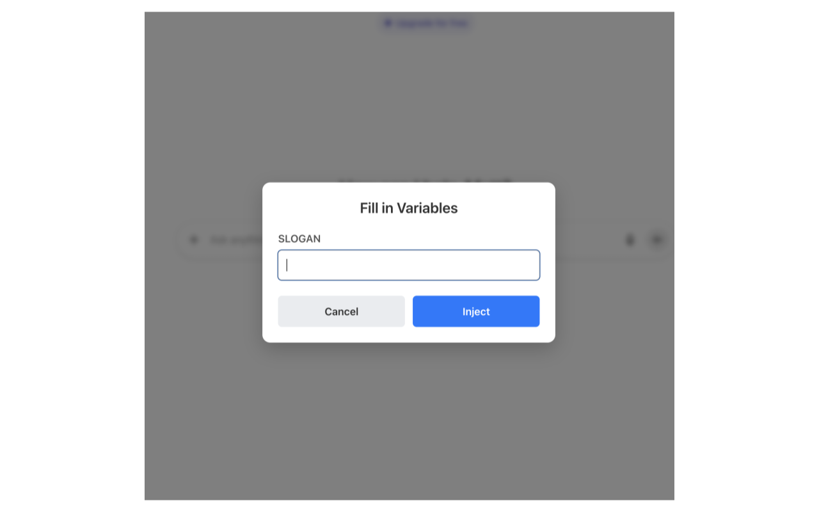Viewport: 819px width, 512px height.
Task: Click the blurred plus attach icon
Action: 194,240
